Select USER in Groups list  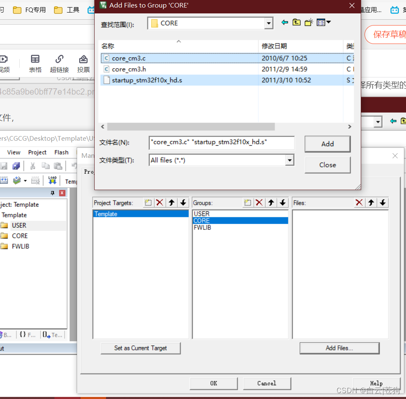240,214
